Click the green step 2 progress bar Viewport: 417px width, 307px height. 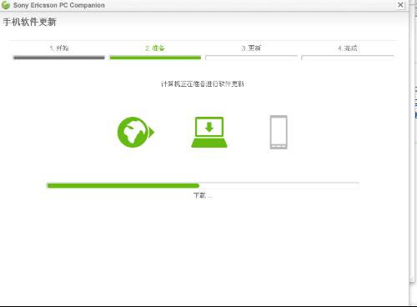coord(155,58)
